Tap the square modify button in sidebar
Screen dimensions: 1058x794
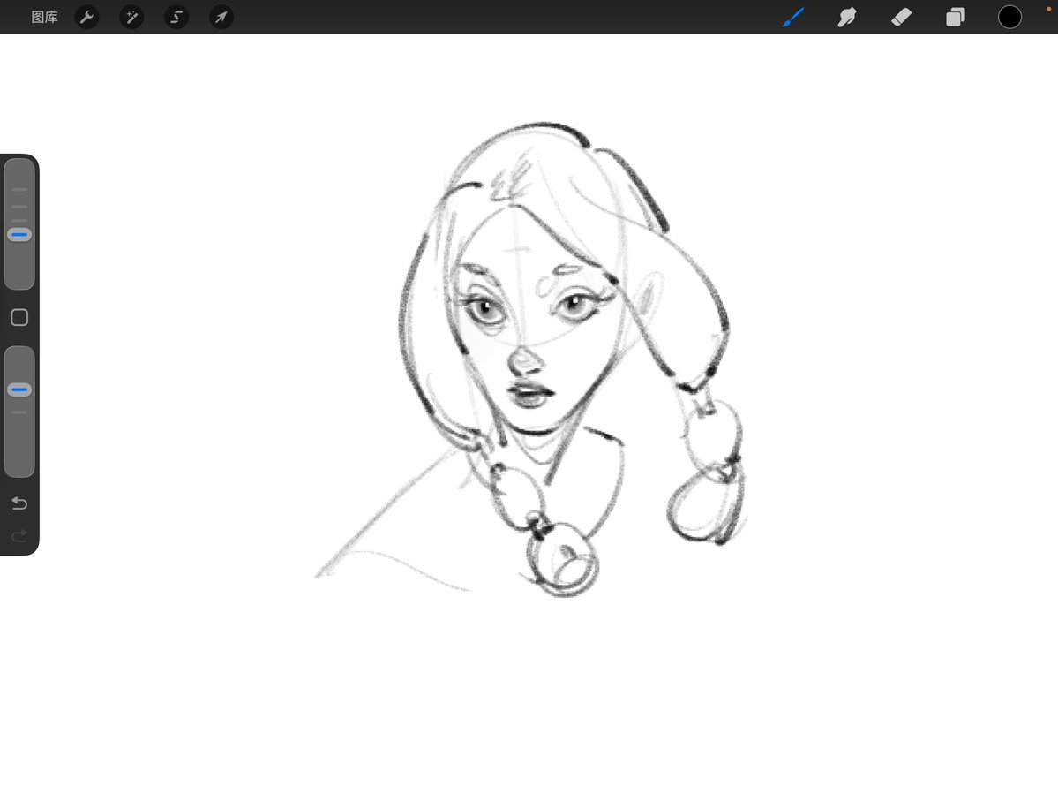pos(19,317)
